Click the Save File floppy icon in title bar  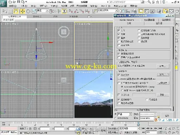pyautogui.click(x=19, y=2)
